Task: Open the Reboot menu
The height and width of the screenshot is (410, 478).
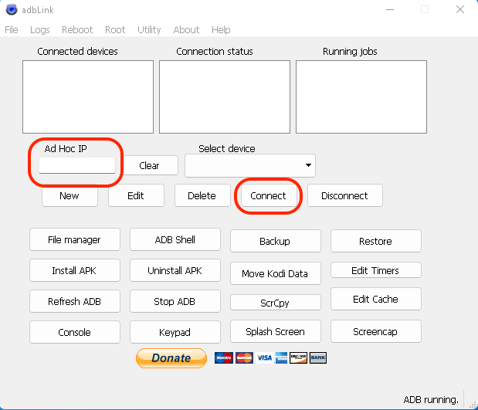Action: (77, 30)
